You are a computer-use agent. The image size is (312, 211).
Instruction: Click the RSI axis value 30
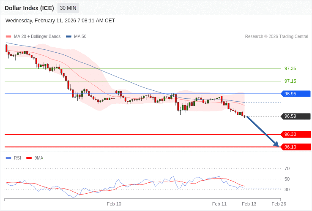(x=287, y=190)
